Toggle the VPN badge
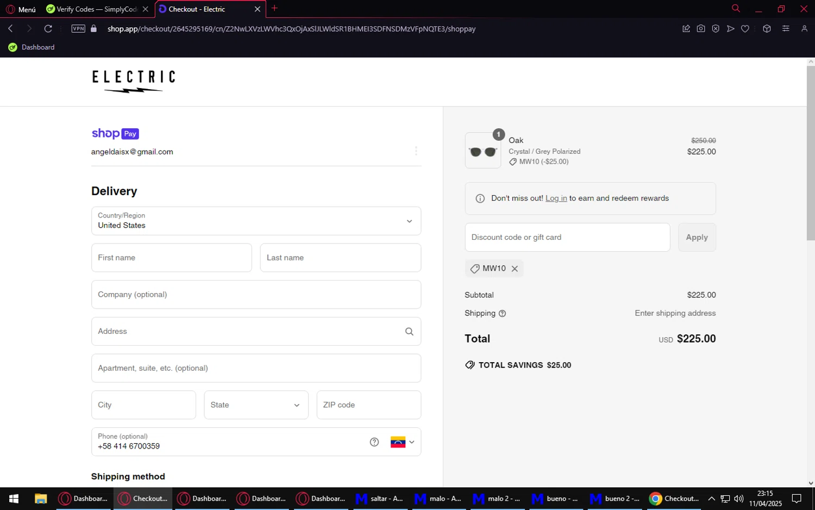Screen dimensions: 815x510 point(78,29)
